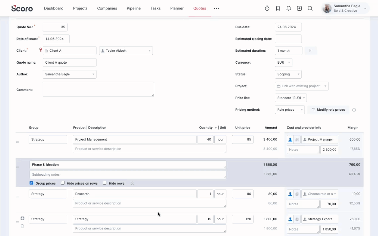Click Estimated closing date field
Image resolution: width=378 pixels, height=236 pixels.
(288, 39)
